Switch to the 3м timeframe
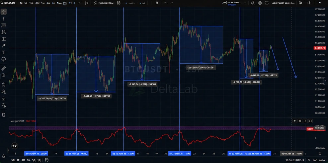The height and width of the screenshot is (163, 328). click(x=48, y=3)
